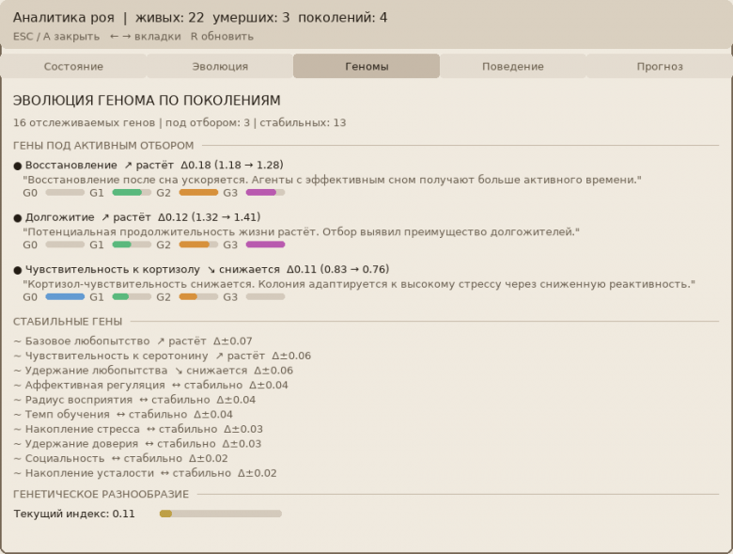Screen dimensions: 733x554
Task: Select the Чувствительность к серотонину row
Action: [x=163, y=356]
